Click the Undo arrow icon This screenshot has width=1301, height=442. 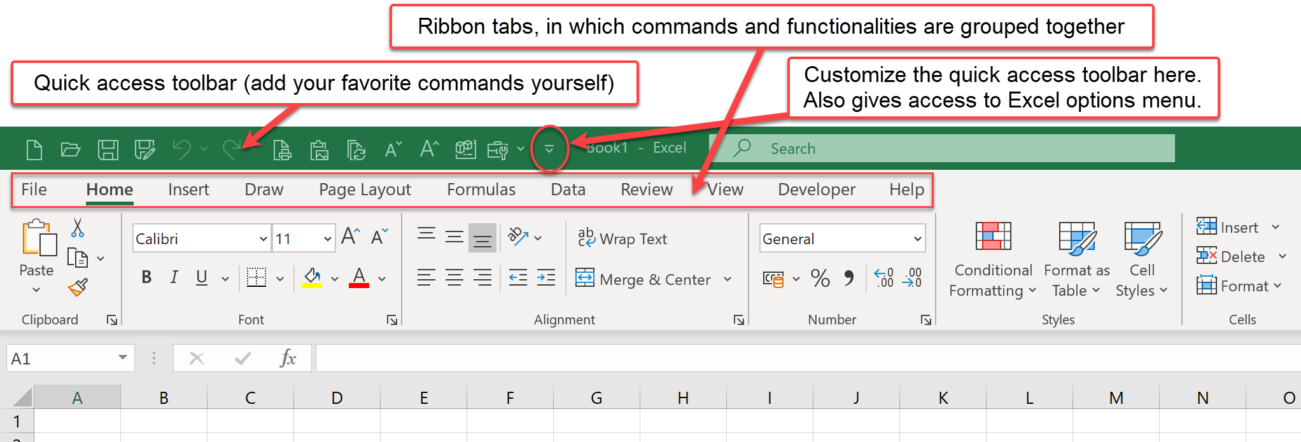click(181, 149)
